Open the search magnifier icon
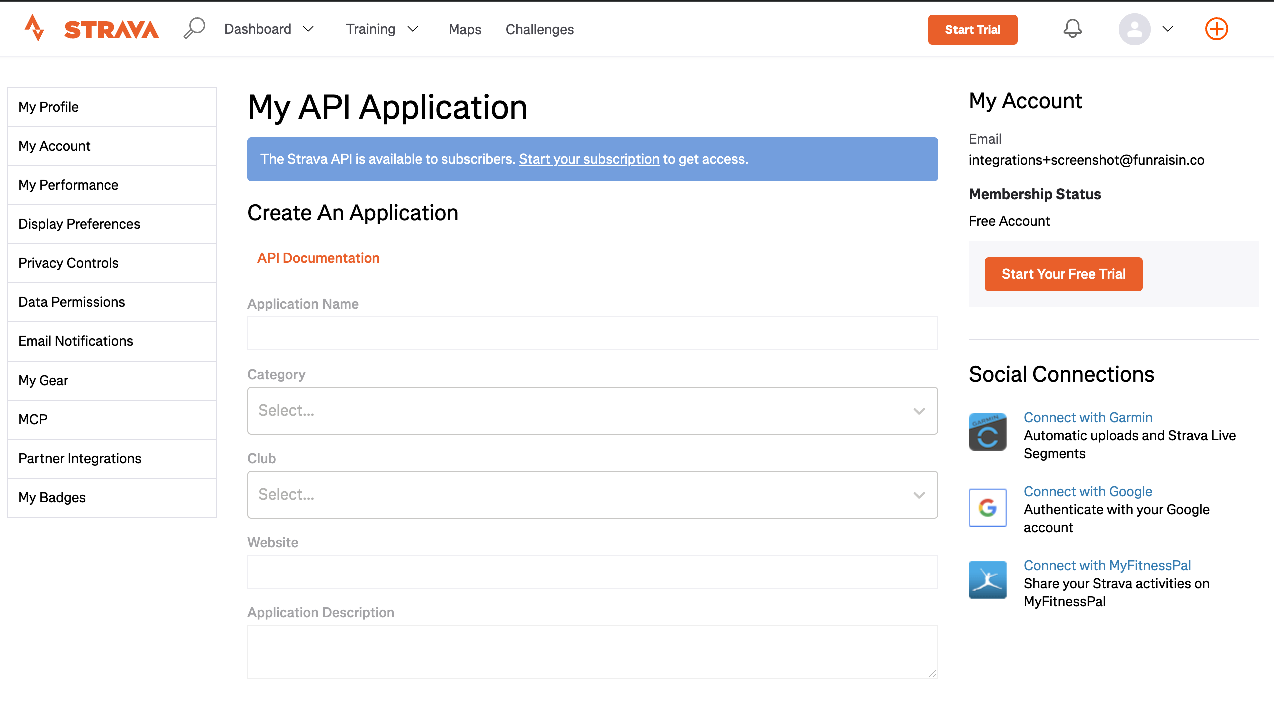1274x712 pixels. click(x=194, y=28)
